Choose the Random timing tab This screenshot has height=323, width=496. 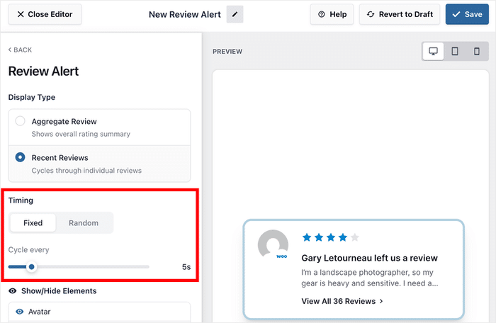pyautogui.click(x=84, y=222)
